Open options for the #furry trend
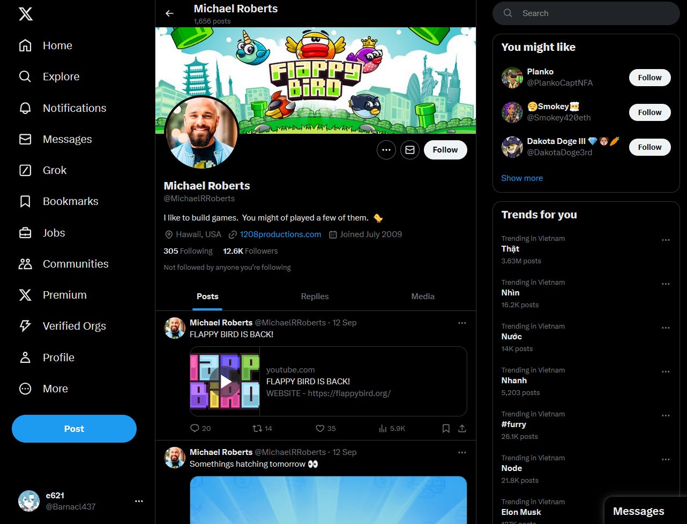This screenshot has height=524, width=687. click(x=666, y=415)
